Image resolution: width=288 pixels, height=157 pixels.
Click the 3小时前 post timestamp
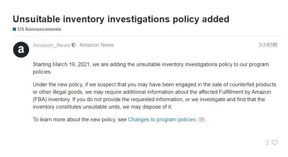(x=268, y=45)
